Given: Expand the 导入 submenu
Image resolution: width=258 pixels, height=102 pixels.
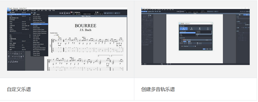Looking at the screenshot, I should click(19, 35).
